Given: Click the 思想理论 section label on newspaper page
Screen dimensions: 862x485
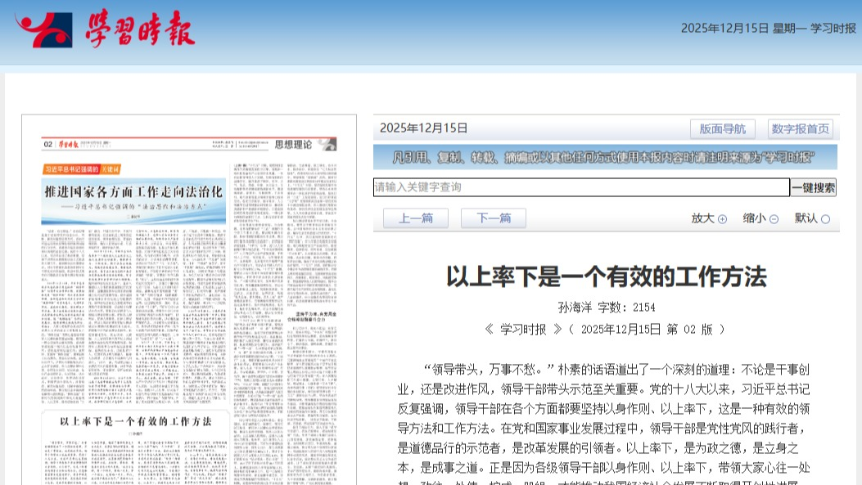Looking at the screenshot, I should pyautogui.click(x=293, y=145).
